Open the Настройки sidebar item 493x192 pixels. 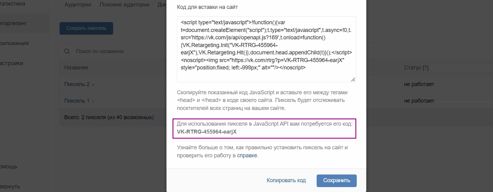tap(12, 63)
